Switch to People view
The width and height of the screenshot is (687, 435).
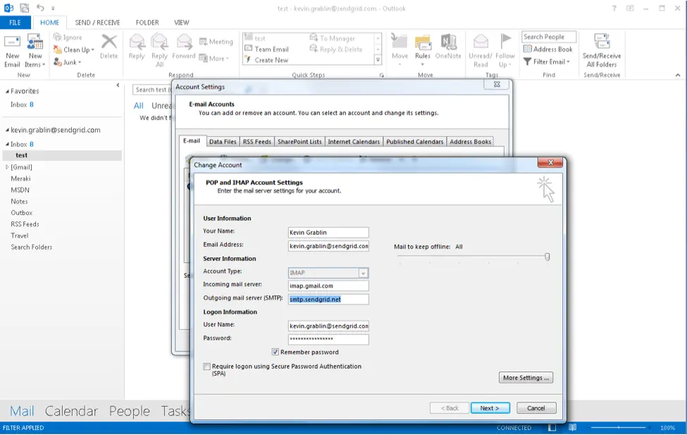[129, 411]
